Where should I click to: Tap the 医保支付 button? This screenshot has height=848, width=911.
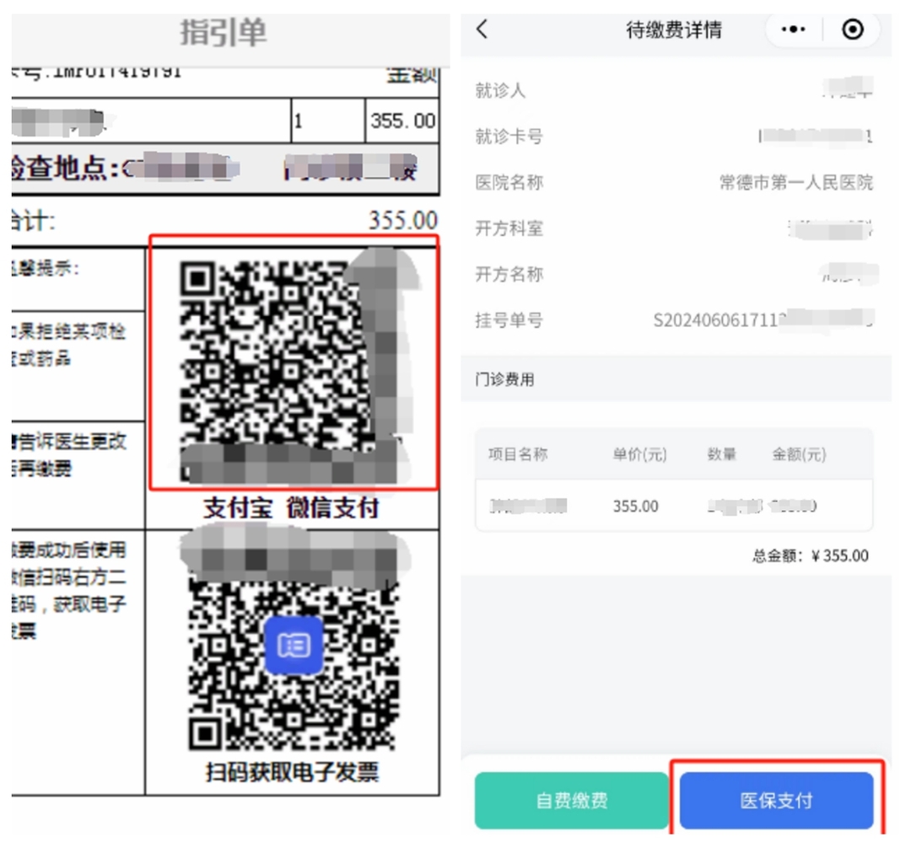coord(776,801)
